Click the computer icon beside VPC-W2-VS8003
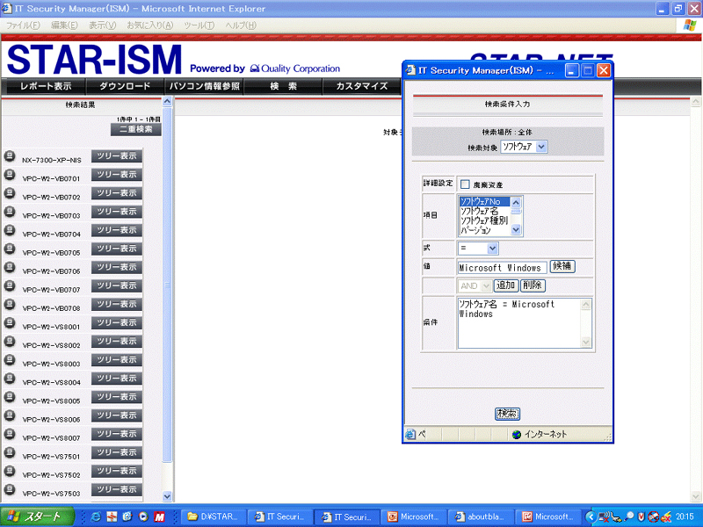Viewport: 703px width, 527px height. (x=10, y=360)
